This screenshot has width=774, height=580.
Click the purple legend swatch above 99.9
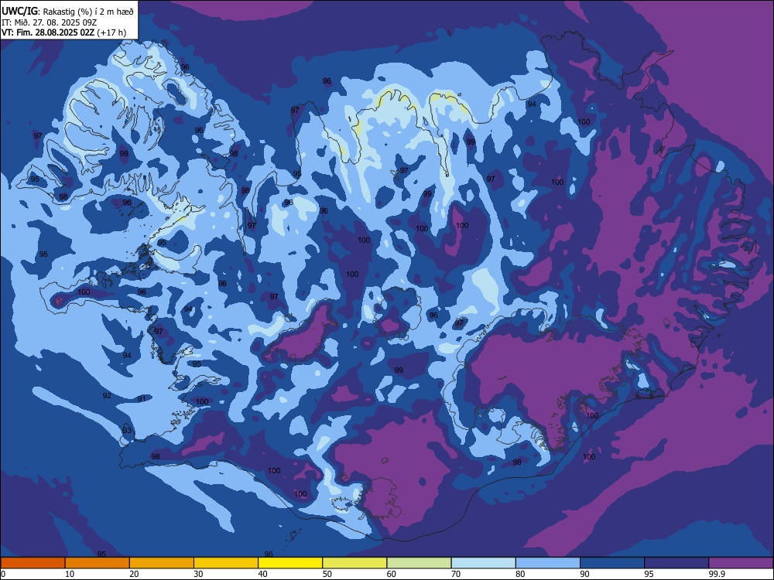pyautogui.click(x=741, y=563)
